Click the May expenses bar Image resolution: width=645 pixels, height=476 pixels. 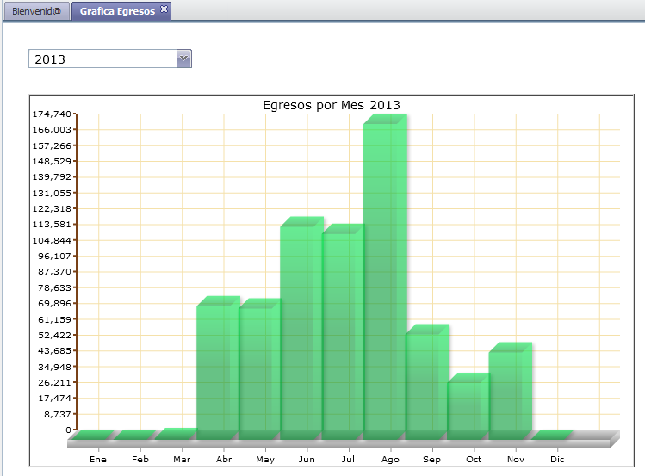pos(257,370)
